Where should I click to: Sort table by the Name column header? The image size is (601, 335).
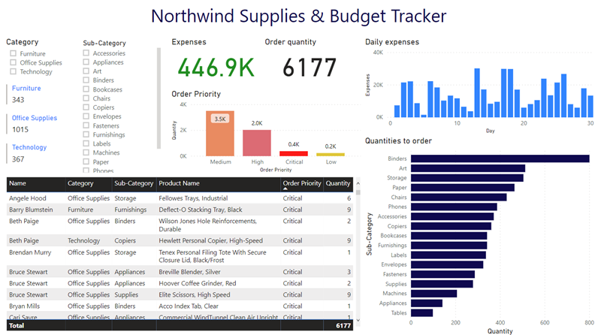click(x=18, y=183)
